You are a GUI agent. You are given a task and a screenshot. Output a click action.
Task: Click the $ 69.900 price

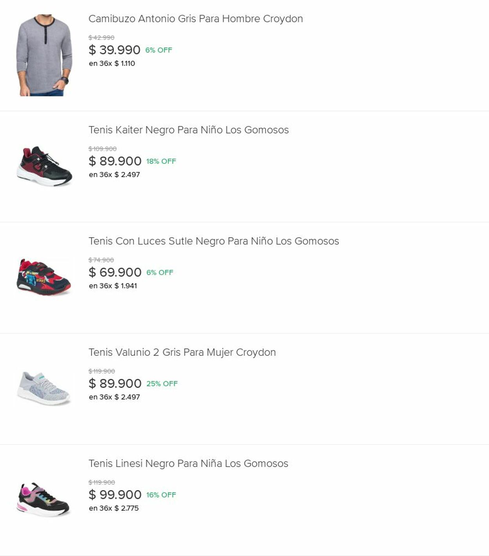click(x=115, y=272)
